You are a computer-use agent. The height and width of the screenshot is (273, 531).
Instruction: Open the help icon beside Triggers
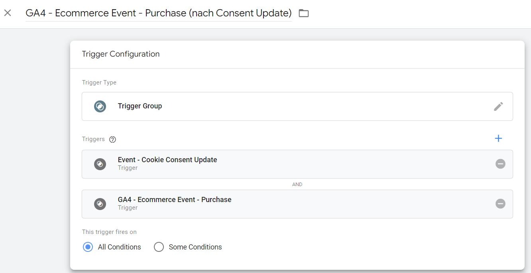pos(113,139)
